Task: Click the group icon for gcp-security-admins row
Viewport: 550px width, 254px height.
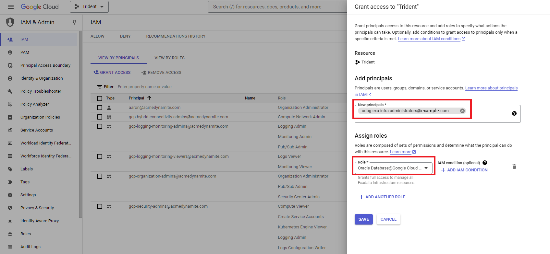Action: pyautogui.click(x=109, y=206)
